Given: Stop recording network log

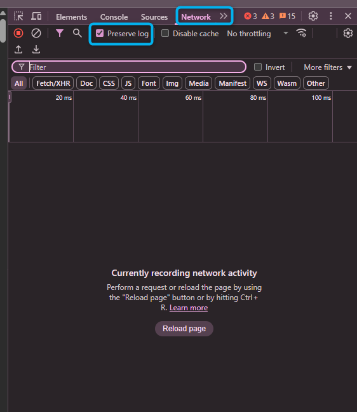Looking at the screenshot, I should tap(18, 33).
